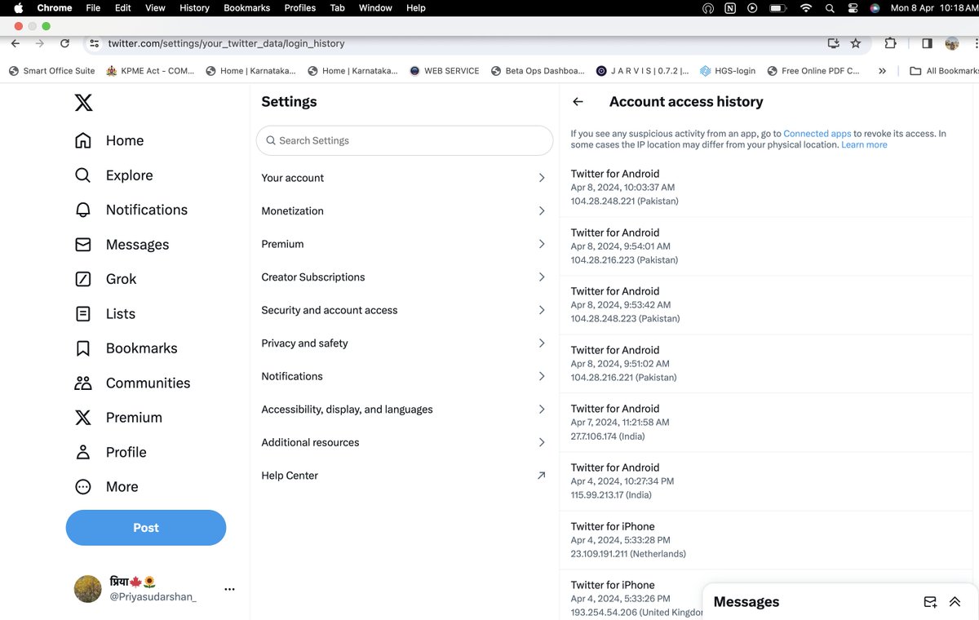979x620 pixels.
Task: Click the X logo in sidebar
Action: (83, 103)
